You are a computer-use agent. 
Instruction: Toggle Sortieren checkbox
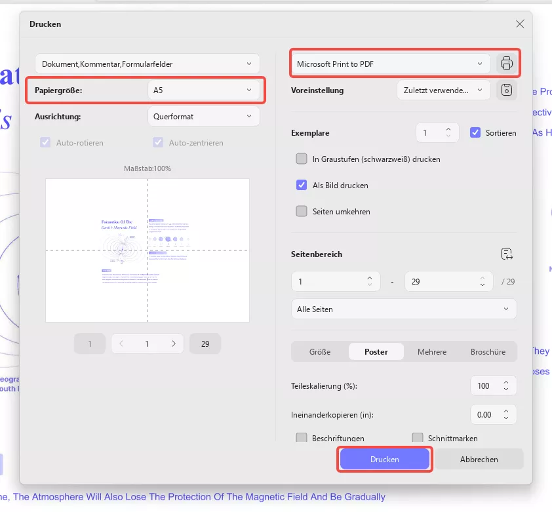point(475,133)
